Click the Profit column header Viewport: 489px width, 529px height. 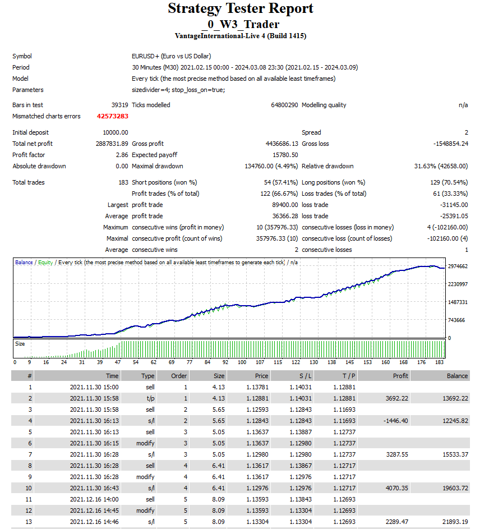(x=400, y=376)
